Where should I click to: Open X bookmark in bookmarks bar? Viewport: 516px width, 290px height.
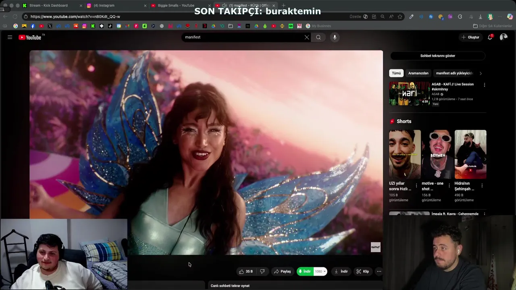tap(50, 26)
